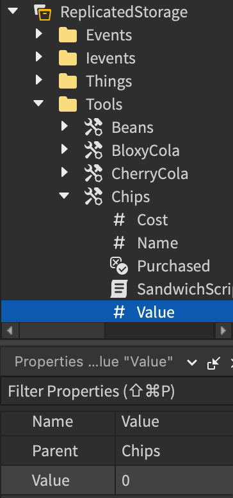Undock the Properties panel with pop-out icon
Viewport: 233px width, 498px height.
click(214, 363)
